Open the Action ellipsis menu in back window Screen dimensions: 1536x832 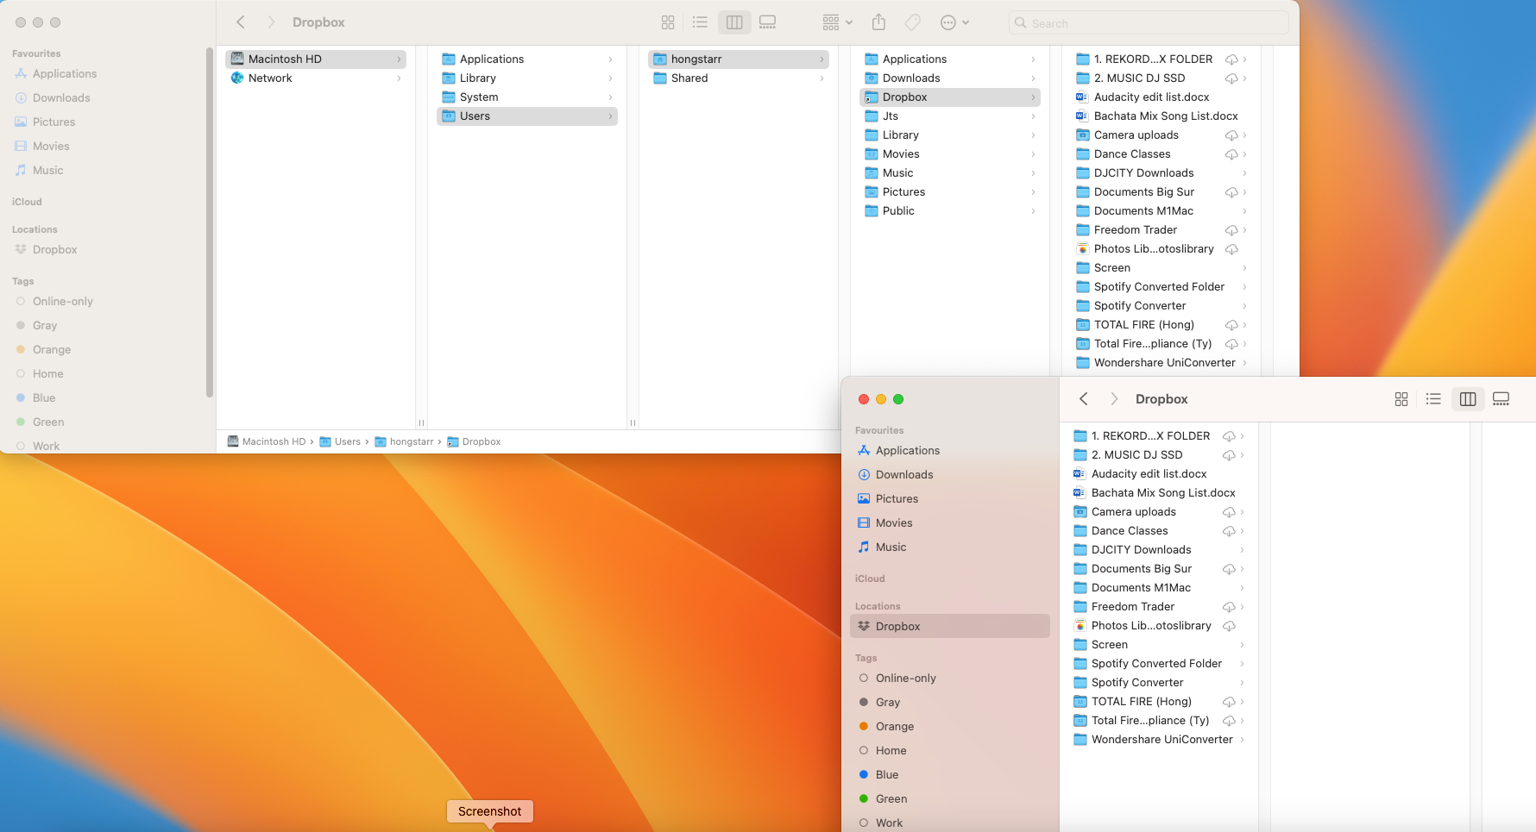[x=954, y=22]
